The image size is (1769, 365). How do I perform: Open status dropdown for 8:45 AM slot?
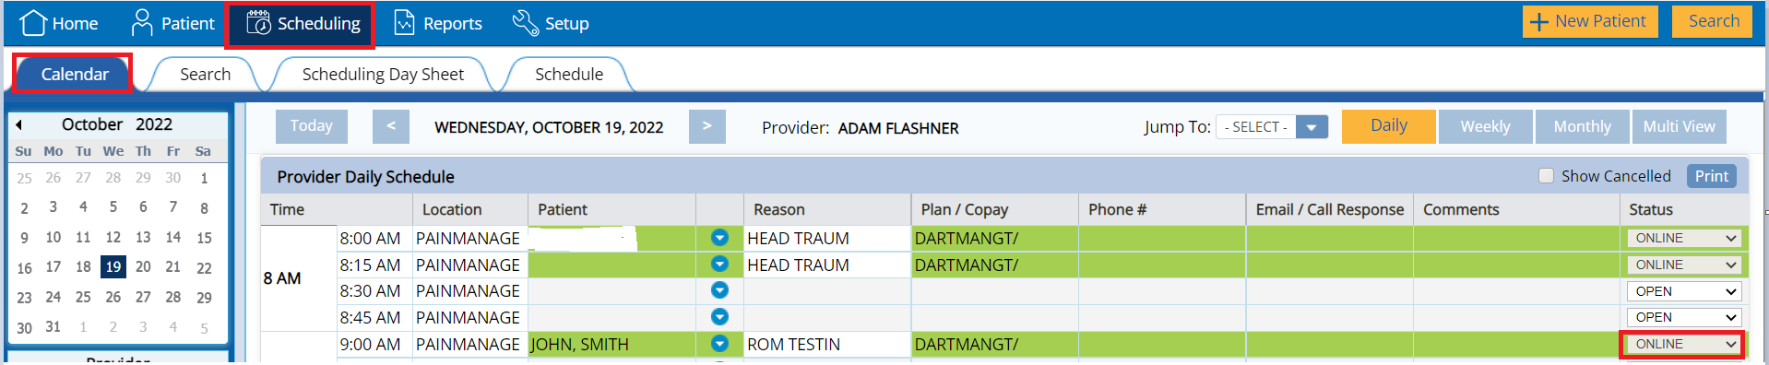tap(1684, 317)
